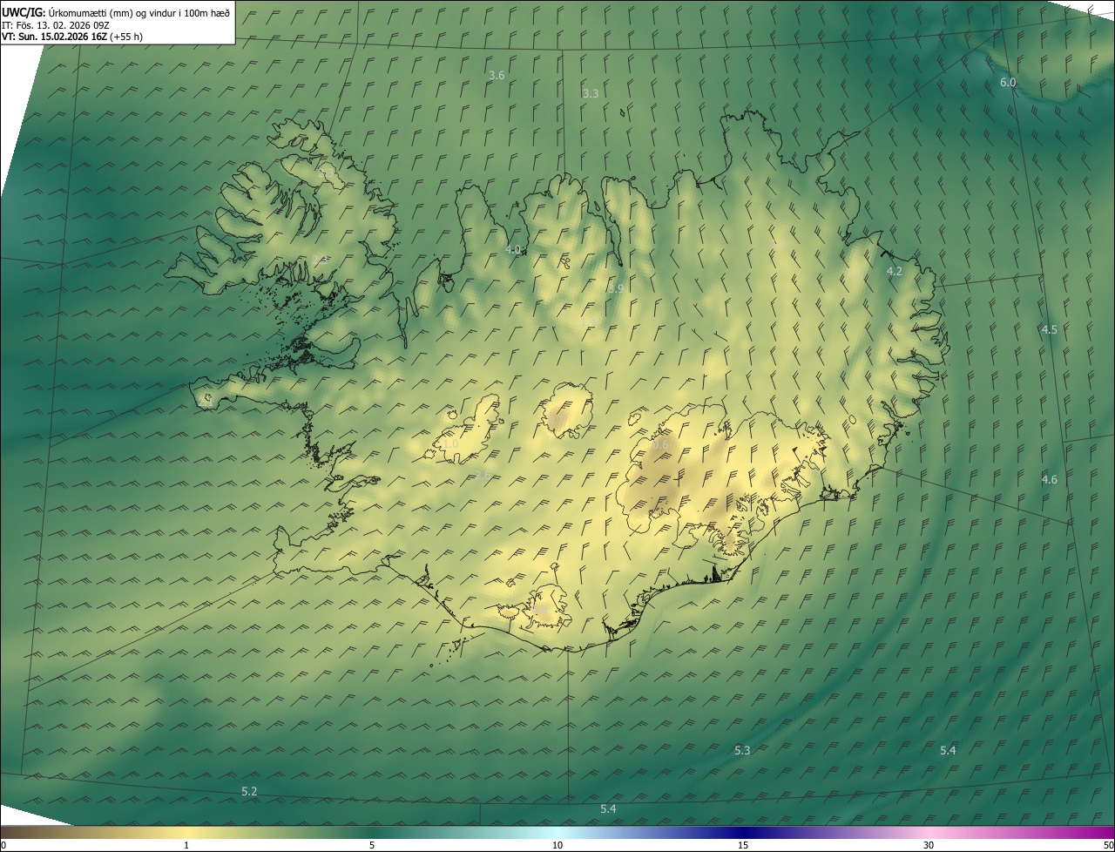Click the 0.6 label on Vatnajökull glacier
The height and width of the screenshot is (852, 1115).
click(x=661, y=445)
